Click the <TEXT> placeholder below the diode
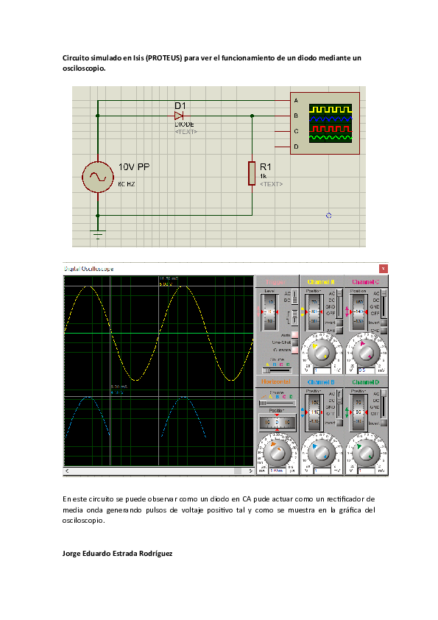This screenshot has height=620, width=438. [186, 132]
